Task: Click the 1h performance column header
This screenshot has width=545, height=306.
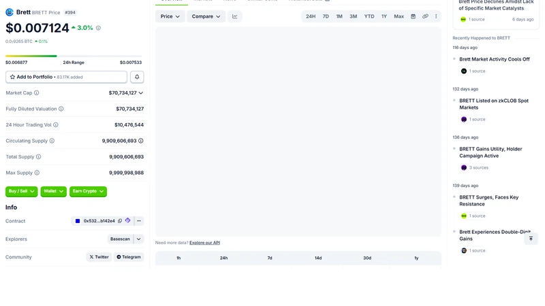Action: (x=178, y=258)
